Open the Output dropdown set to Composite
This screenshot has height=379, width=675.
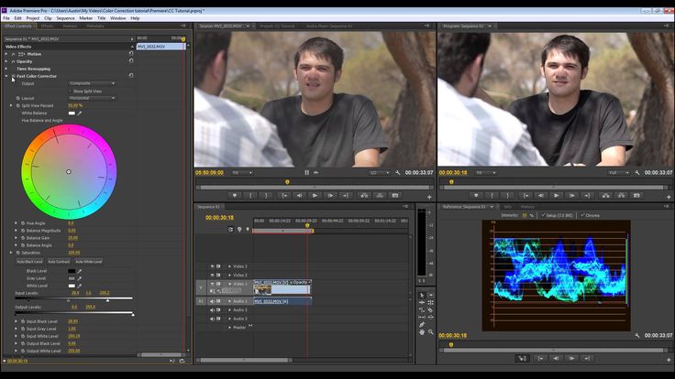[92, 83]
